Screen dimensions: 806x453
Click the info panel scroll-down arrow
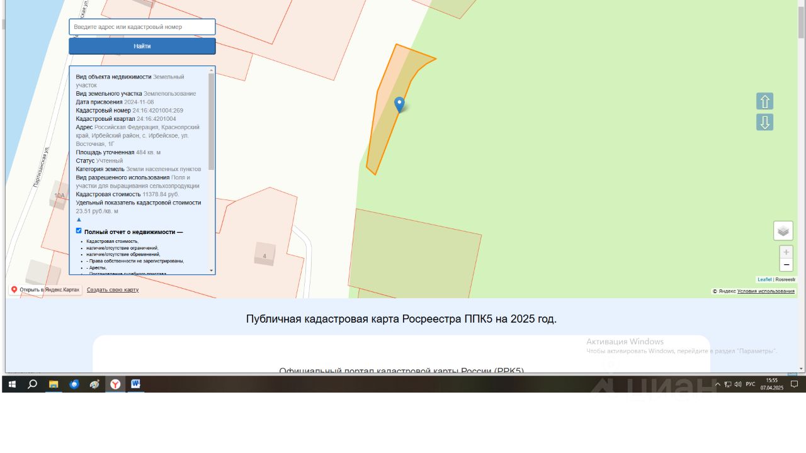click(212, 271)
